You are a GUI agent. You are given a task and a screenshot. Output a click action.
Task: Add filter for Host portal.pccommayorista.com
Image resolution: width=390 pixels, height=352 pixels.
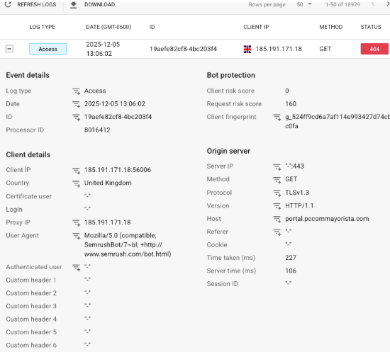277,220
